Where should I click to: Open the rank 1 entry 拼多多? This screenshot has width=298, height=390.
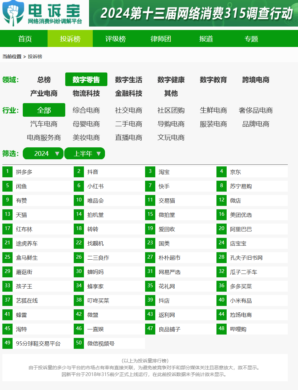click(x=38, y=172)
